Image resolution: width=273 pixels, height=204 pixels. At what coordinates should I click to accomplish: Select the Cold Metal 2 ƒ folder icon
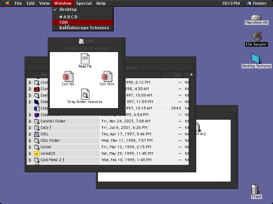(x=37, y=160)
